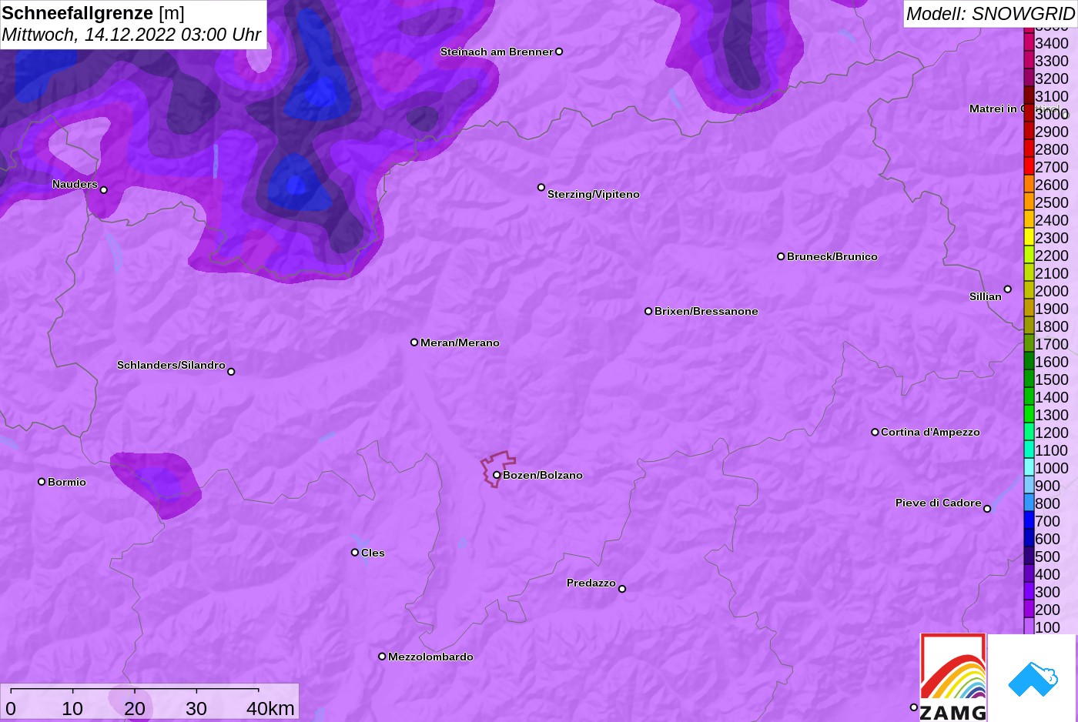Select the Steinach am Brenner marker dot
This screenshot has height=722, width=1078.
[x=559, y=52]
